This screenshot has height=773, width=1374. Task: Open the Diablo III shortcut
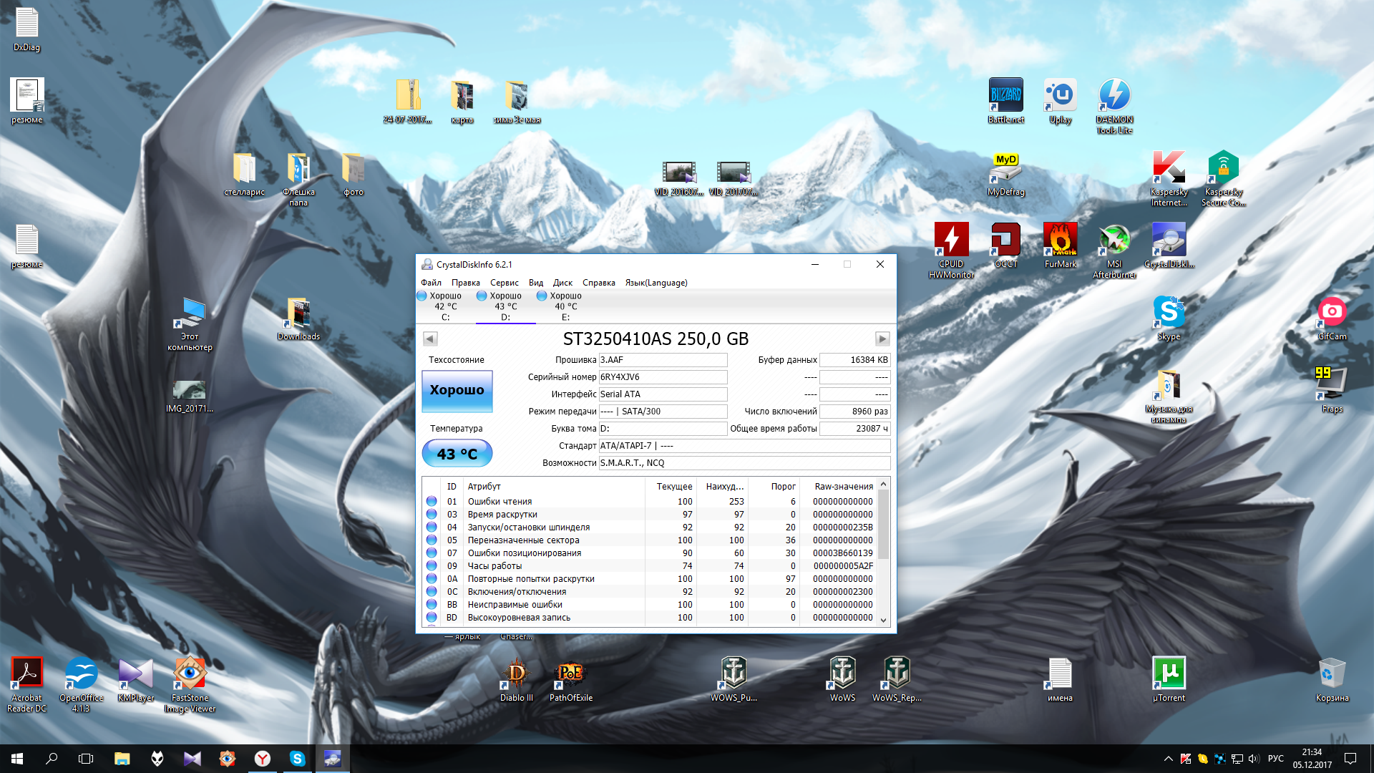click(x=516, y=679)
